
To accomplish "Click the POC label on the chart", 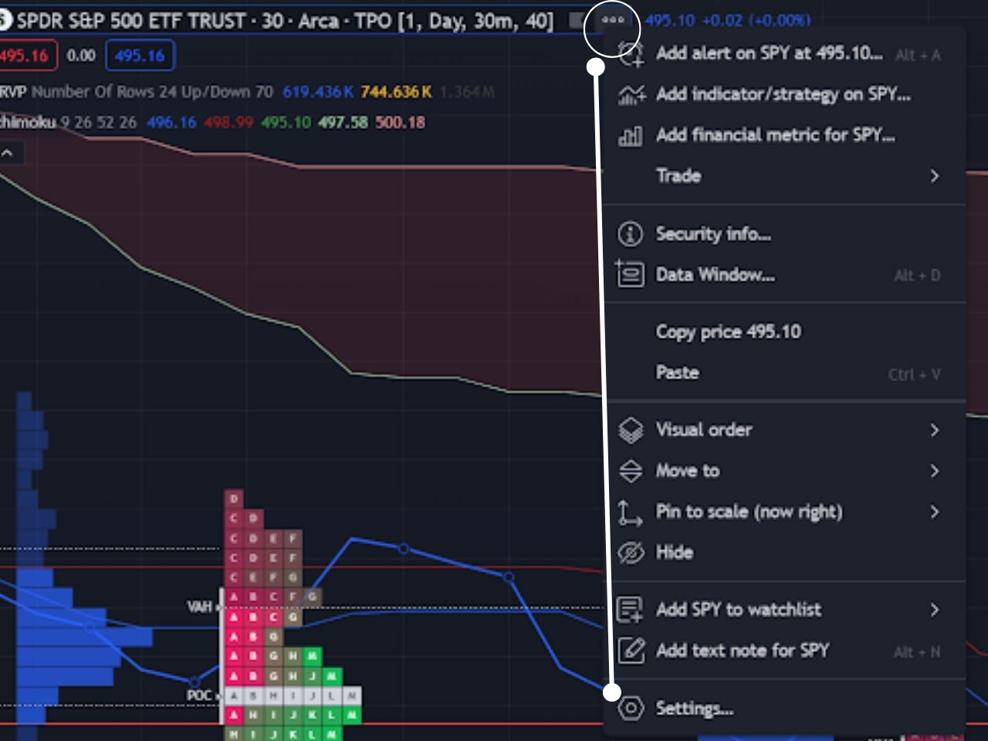I will coord(199,695).
